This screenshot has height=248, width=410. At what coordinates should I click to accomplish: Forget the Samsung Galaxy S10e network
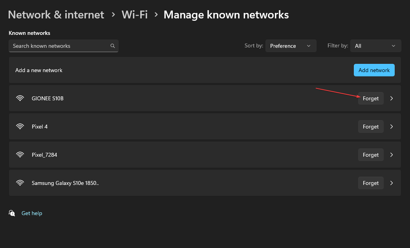370,183
